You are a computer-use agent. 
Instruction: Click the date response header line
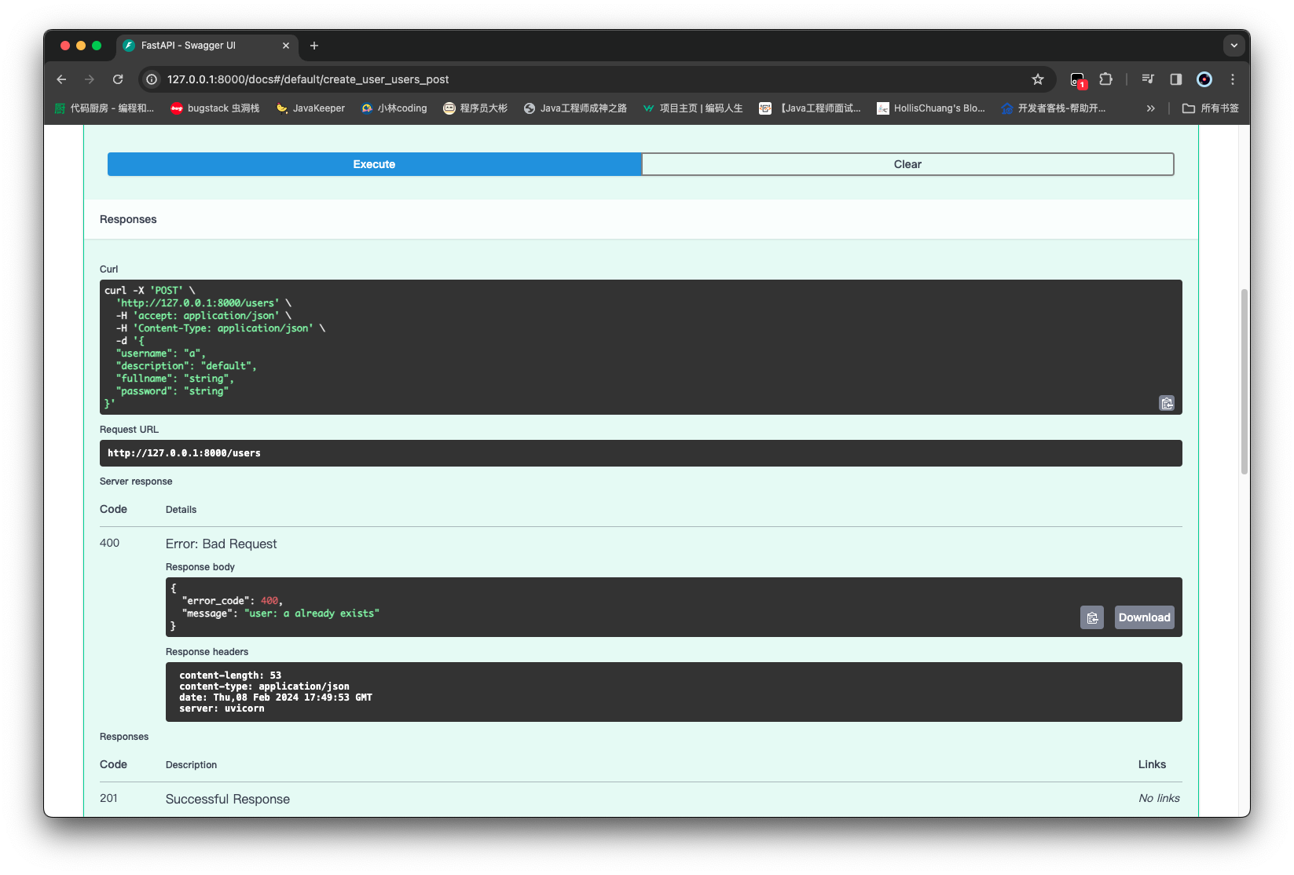276,697
